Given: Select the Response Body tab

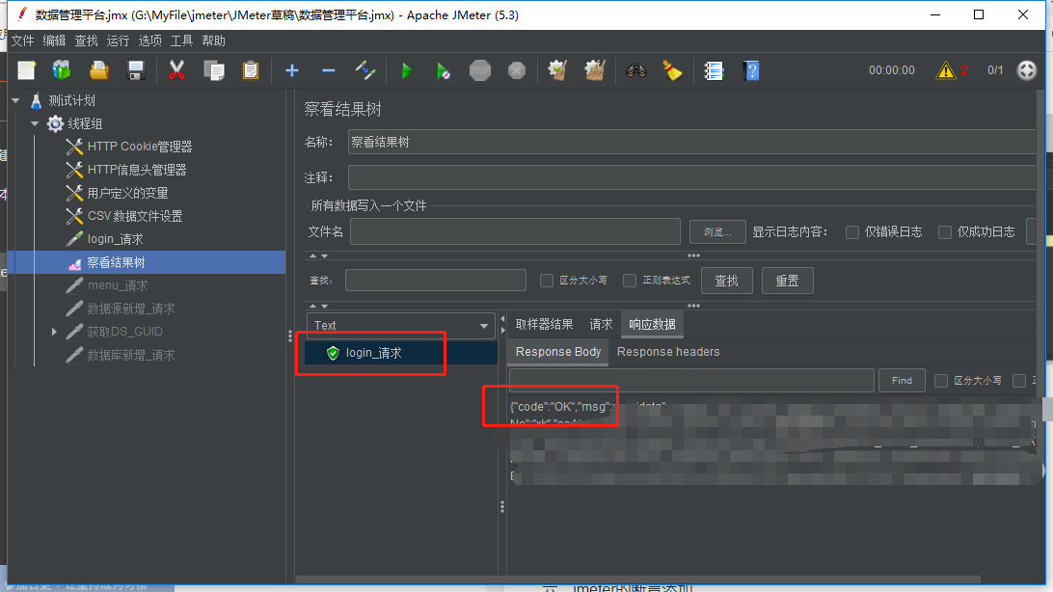Looking at the screenshot, I should pyautogui.click(x=558, y=352).
